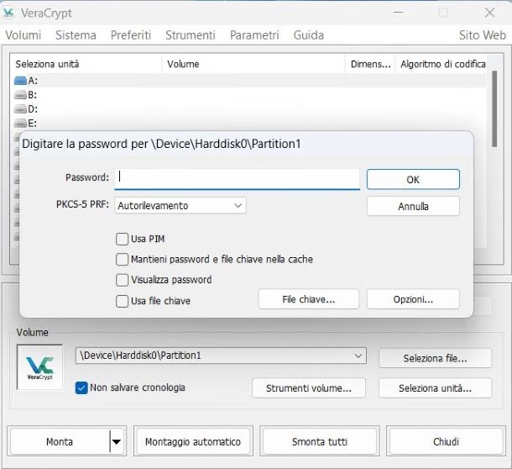Open the Guida menu
Viewport: 512px width, 469px height.
(x=309, y=35)
